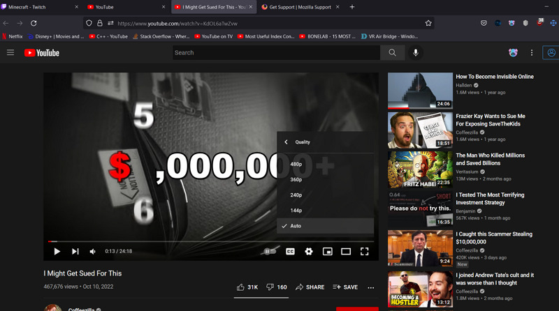
Task: Click the play button in video player
Action: pos(57,251)
